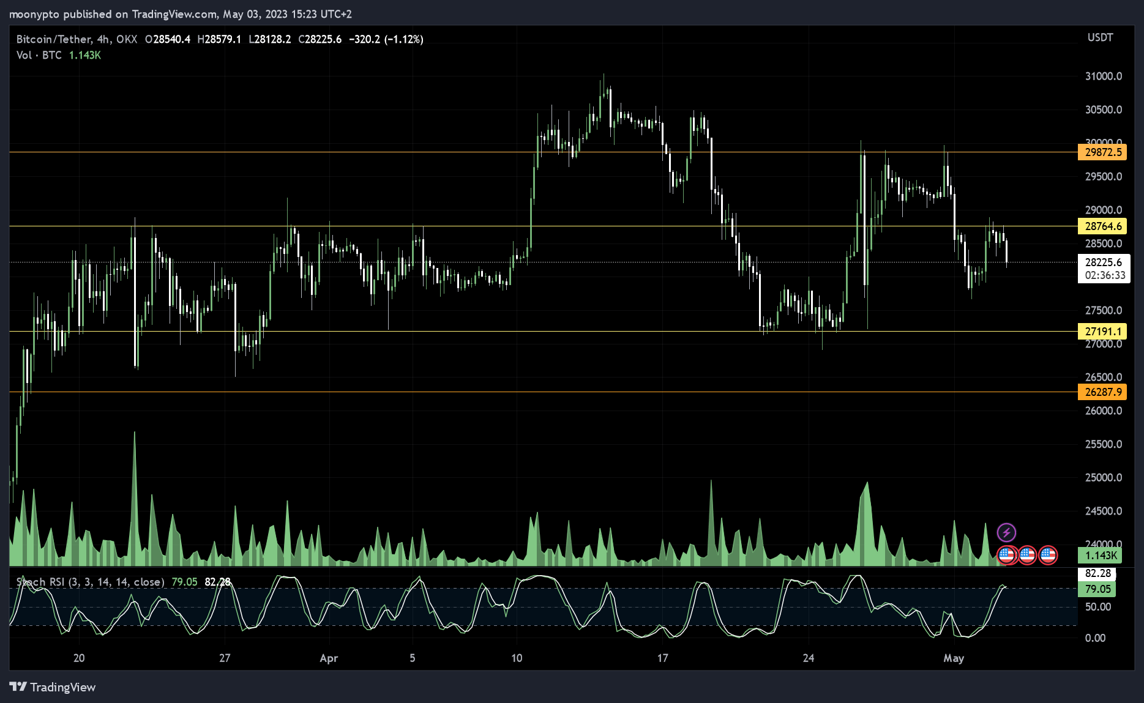Click the 28764.6 yellow price label
The image size is (1144, 703).
1102,226
